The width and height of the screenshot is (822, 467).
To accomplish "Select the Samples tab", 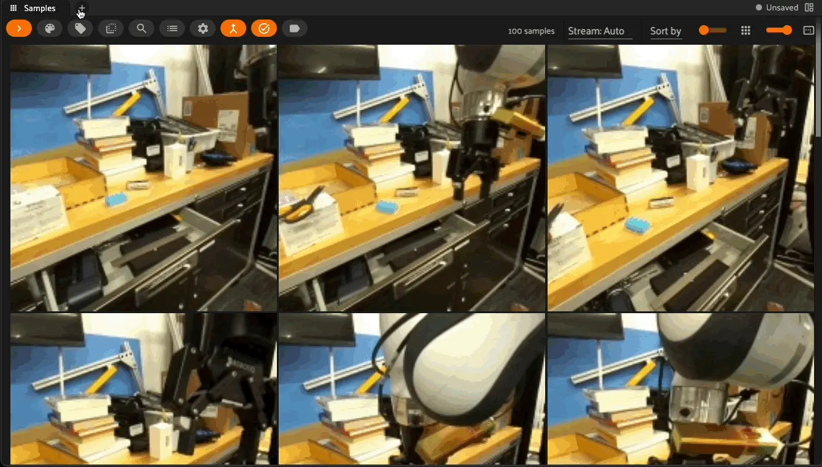I will 34,8.
